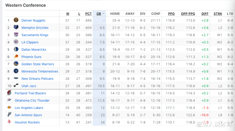Click the Houston Rockets logo icon
The image size is (235, 131).
pos(9,122)
